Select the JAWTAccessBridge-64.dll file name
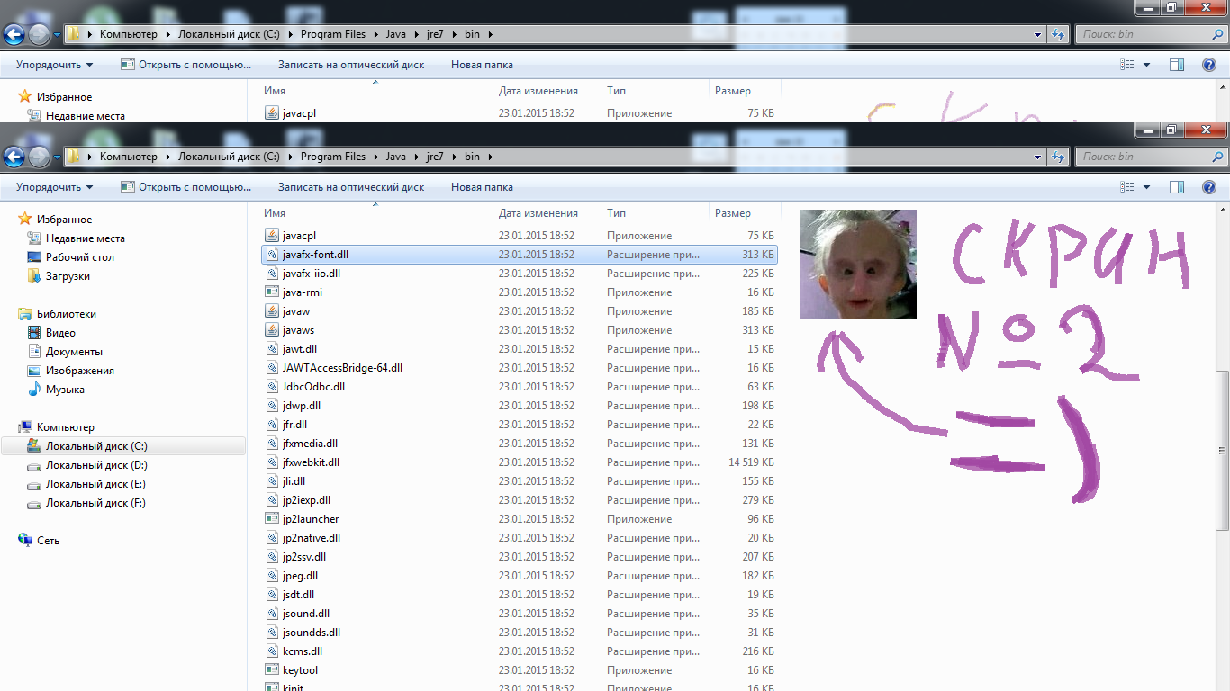1230x691 pixels. [x=342, y=368]
